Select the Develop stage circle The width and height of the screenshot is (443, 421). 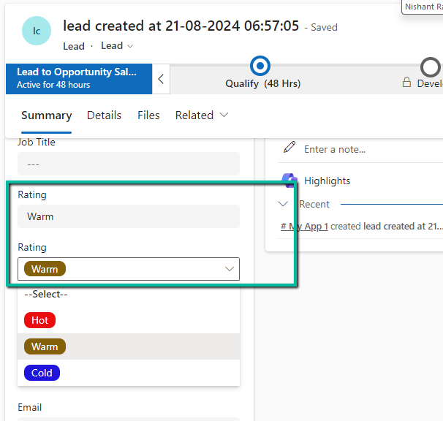click(x=431, y=67)
